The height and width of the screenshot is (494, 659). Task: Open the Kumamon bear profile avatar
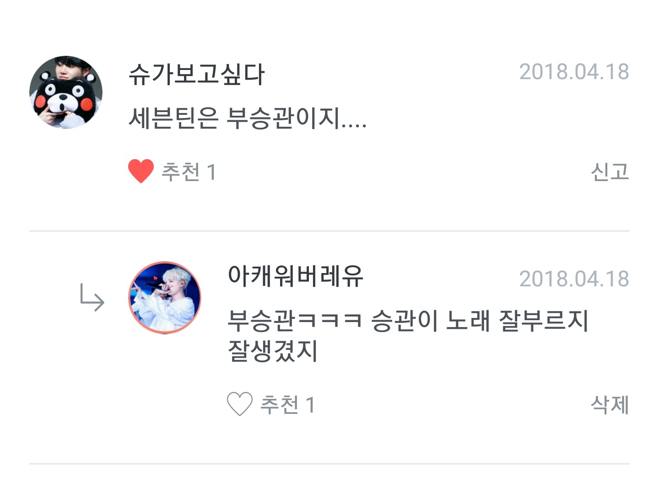tap(66, 92)
